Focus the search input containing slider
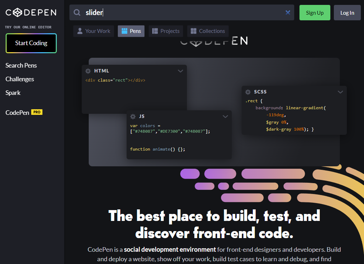 (182, 13)
